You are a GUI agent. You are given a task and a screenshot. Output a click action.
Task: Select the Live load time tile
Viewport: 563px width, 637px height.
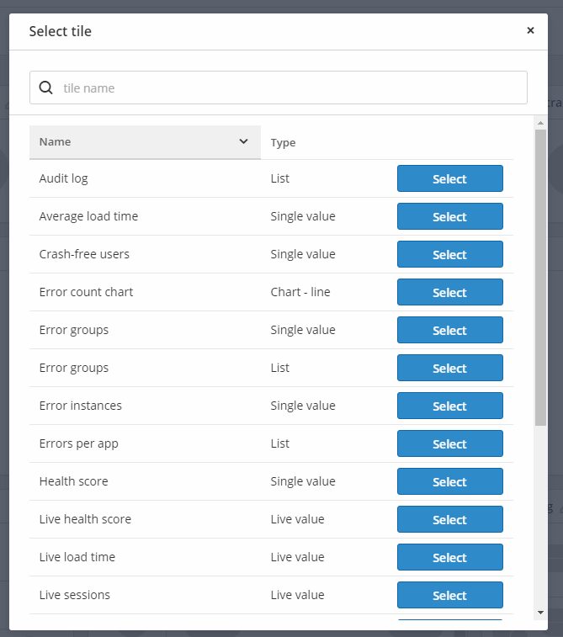[x=449, y=557]
